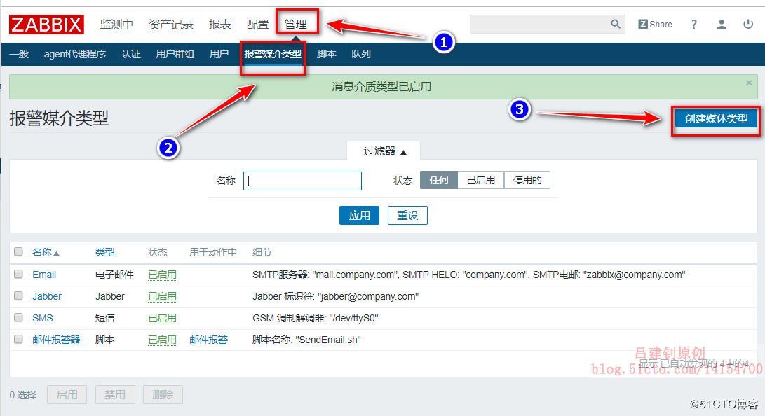The height and width of the screenshot is (416, 765).
Task: Open the 邮件报警器 media type
Action: (56, 340)
